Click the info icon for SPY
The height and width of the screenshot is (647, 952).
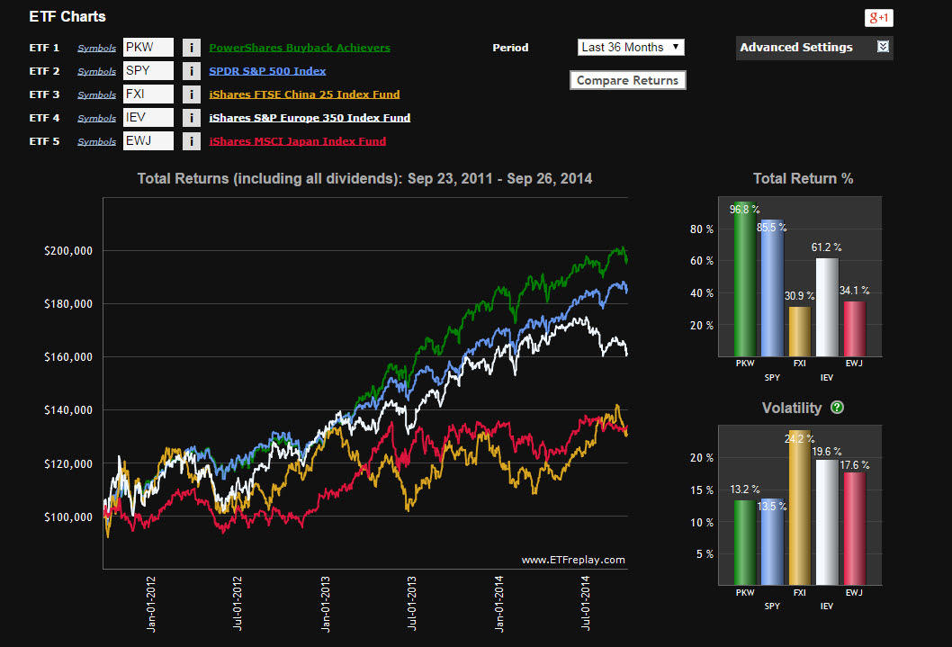(191, 71)
